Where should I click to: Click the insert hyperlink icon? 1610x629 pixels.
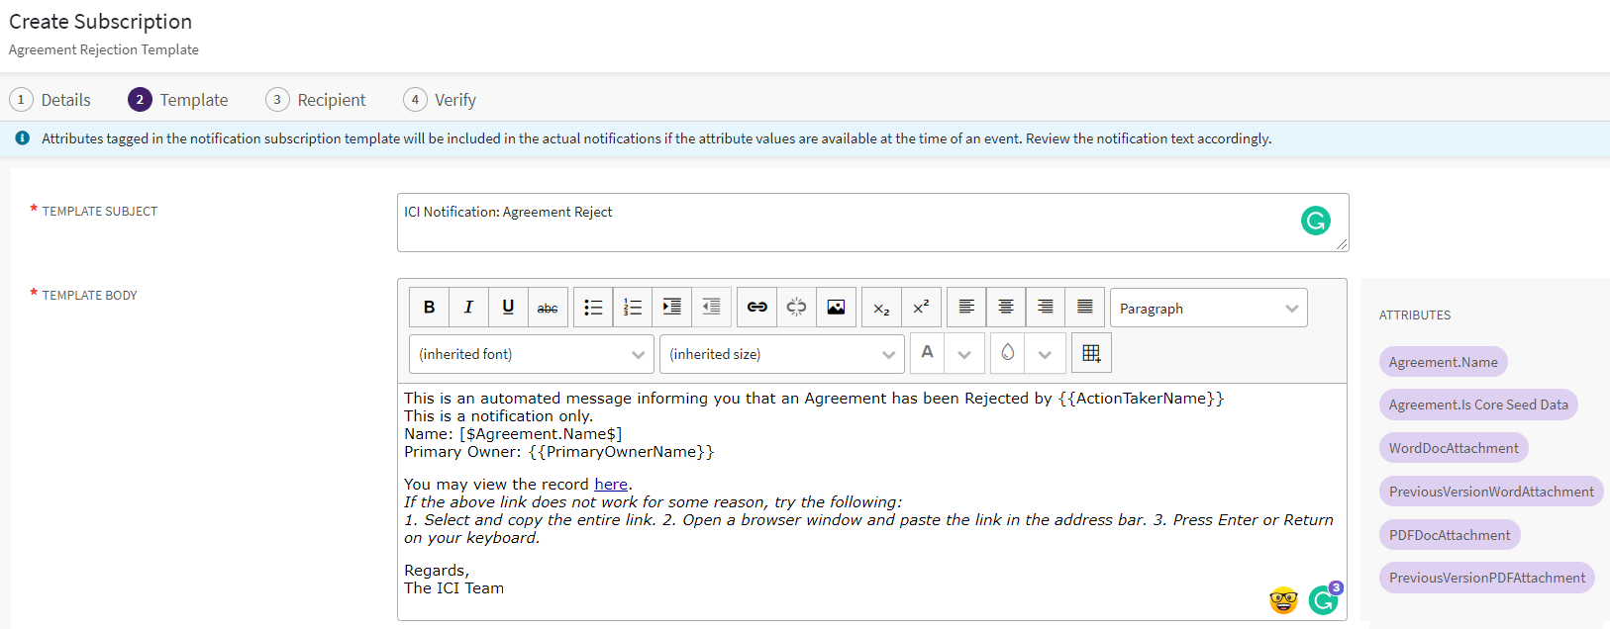point(756,308)
